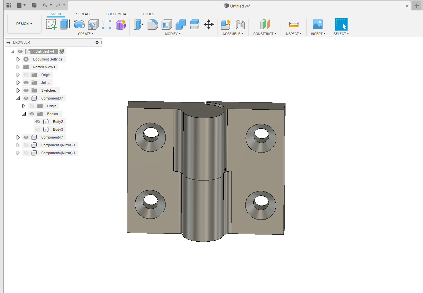Select the Hole tool
This screenshot has height=293, width=423.
(93, 24)
